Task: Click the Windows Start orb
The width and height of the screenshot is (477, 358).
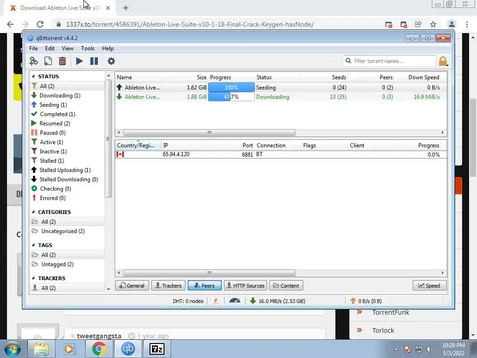Action: click(x=13, y=349)
